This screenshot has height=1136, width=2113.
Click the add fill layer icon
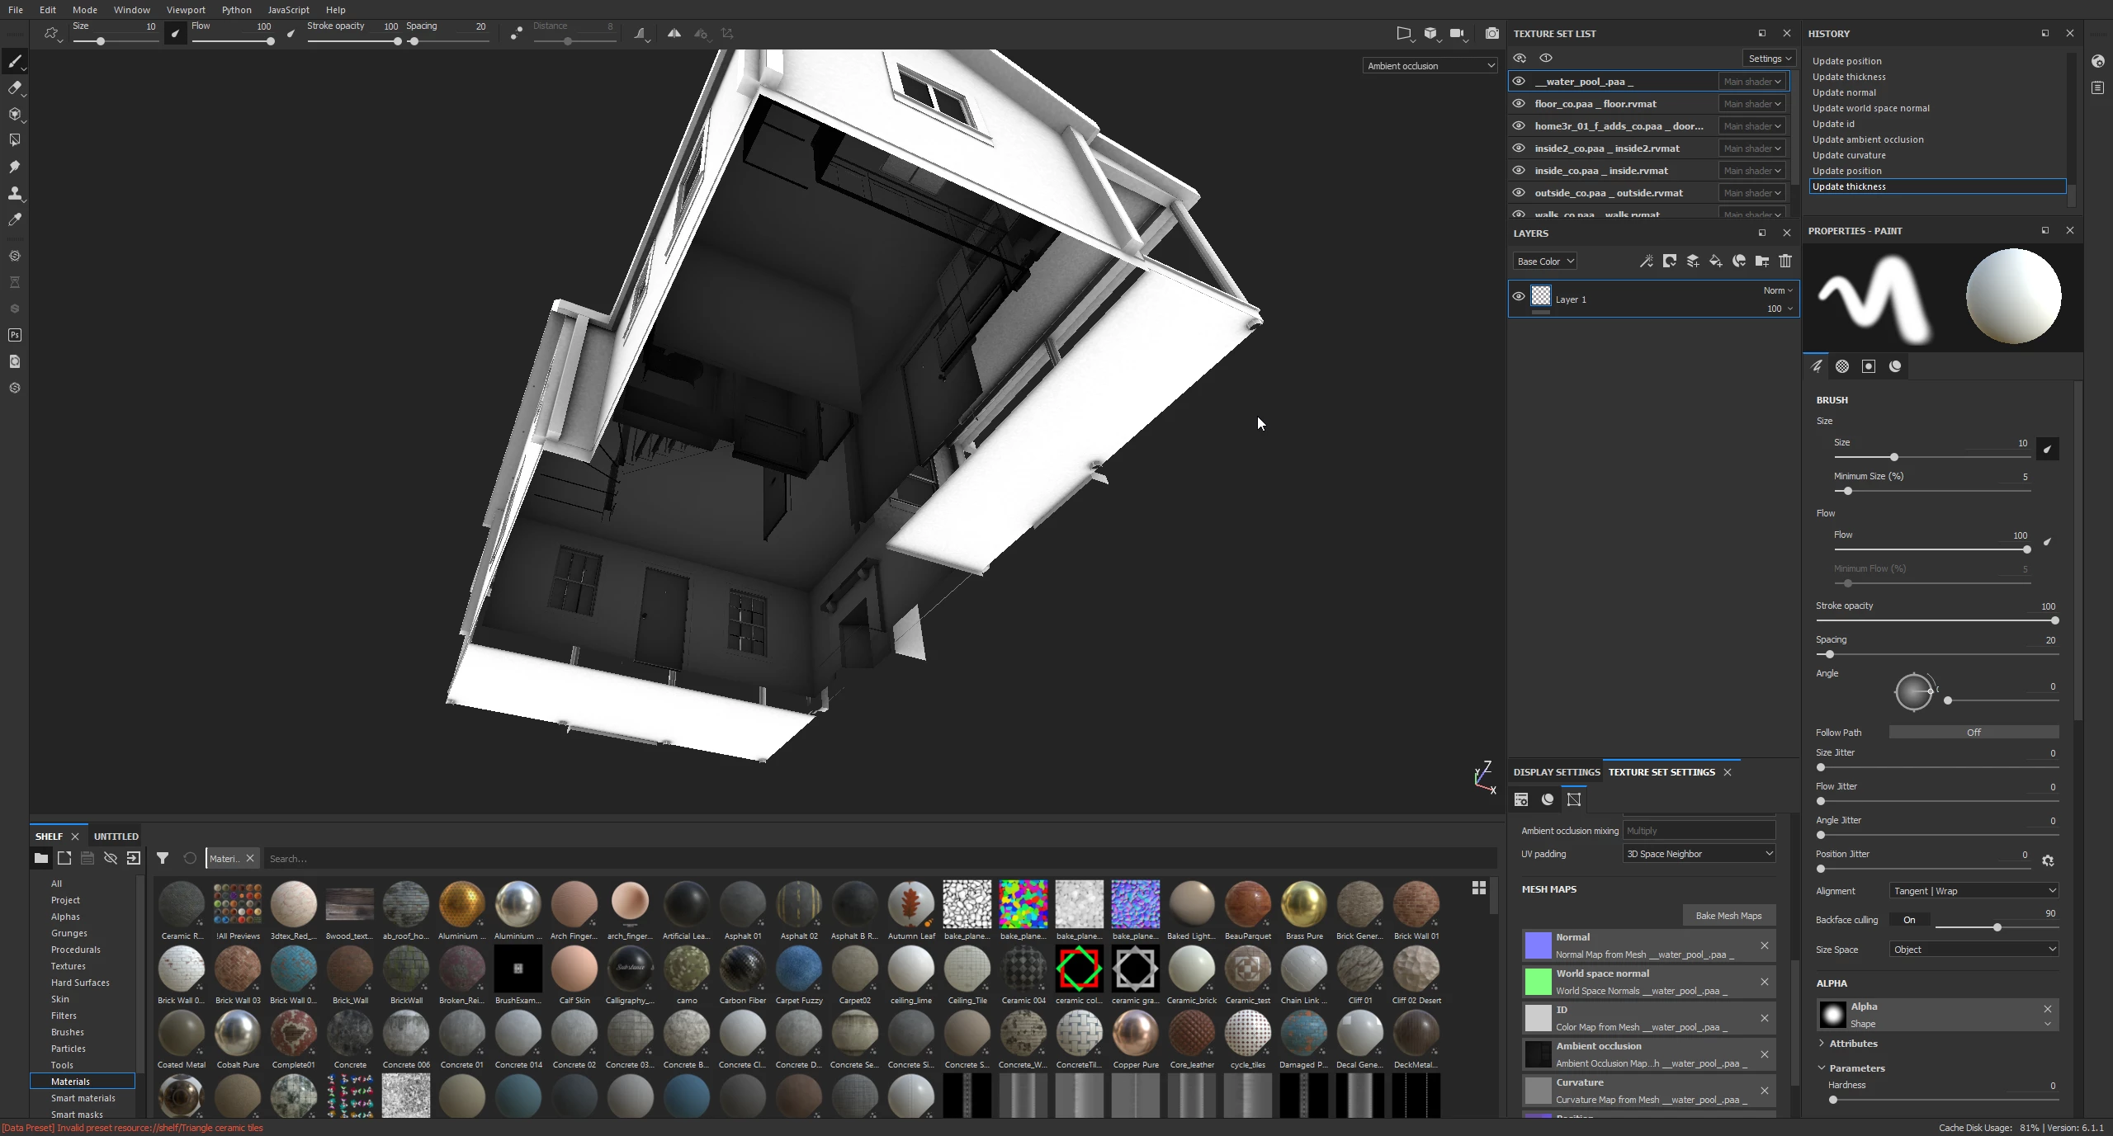pyautogui.click(x=1715, y=262)
